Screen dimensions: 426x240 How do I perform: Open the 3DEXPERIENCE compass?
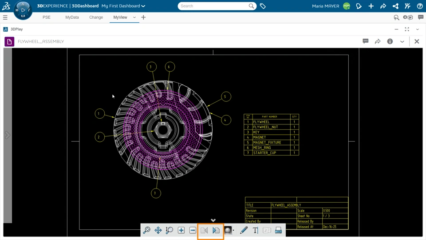(23, 10)
